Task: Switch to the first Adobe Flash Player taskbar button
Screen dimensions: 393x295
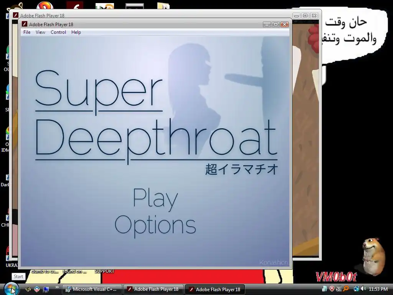Action: coord(154,289)
